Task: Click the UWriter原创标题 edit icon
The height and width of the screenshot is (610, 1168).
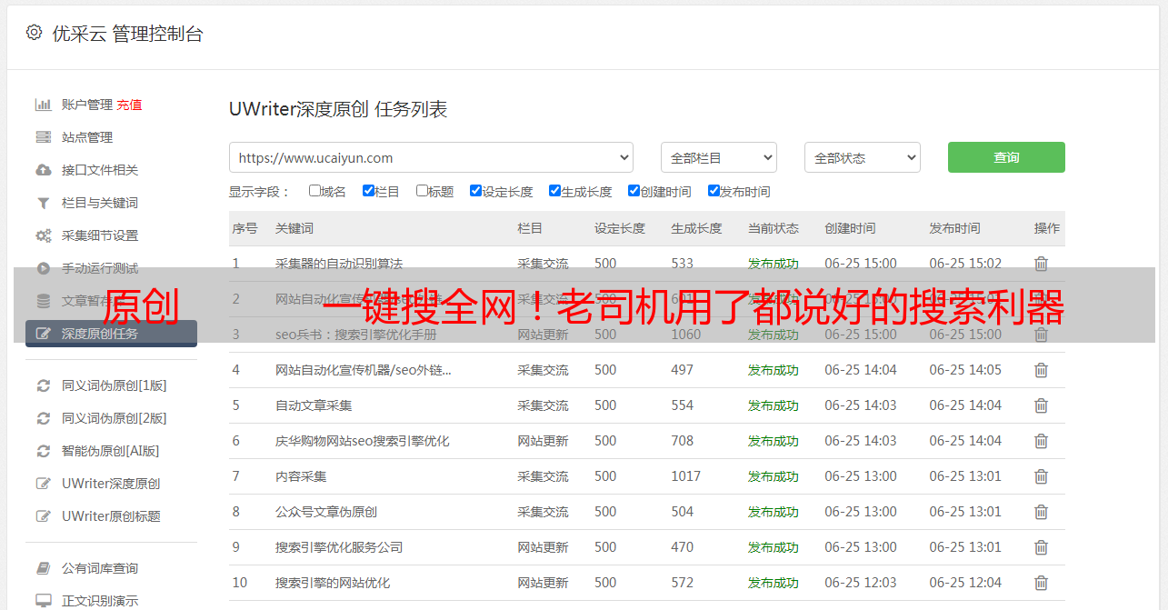Action: (43, 516)
